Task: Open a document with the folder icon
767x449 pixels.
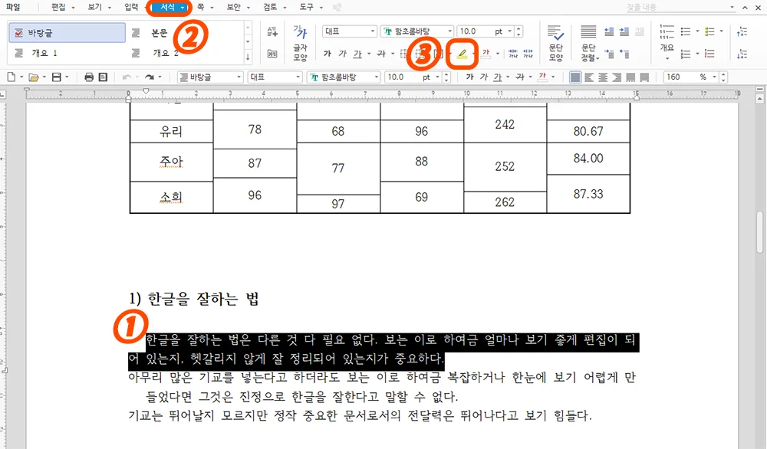Action: tap(35, 77)
